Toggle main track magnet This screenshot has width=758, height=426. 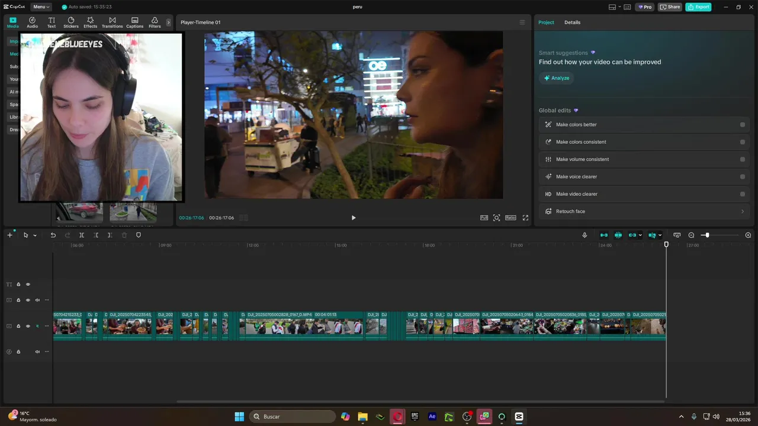tap(604, 235)
